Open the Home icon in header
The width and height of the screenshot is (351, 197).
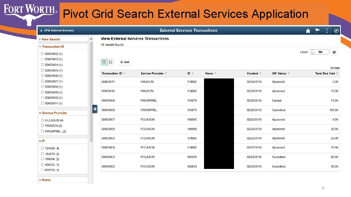pos(308,31)
